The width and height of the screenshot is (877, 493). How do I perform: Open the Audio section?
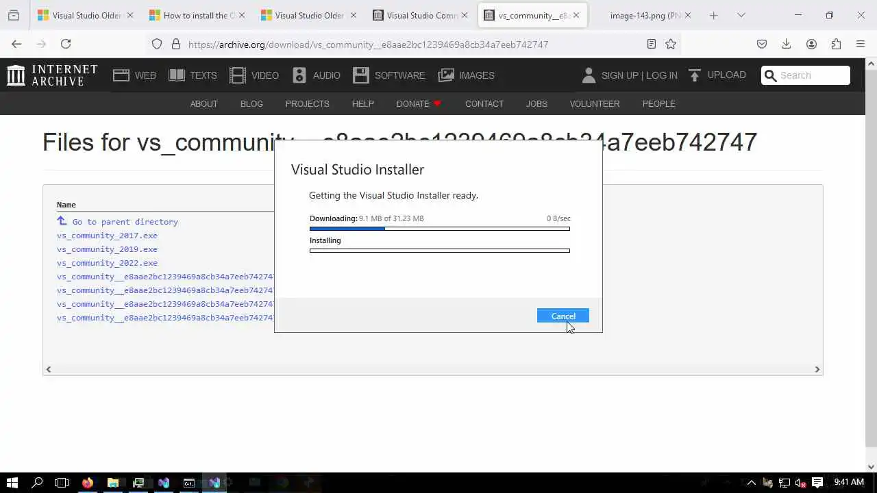coord(316,75)
